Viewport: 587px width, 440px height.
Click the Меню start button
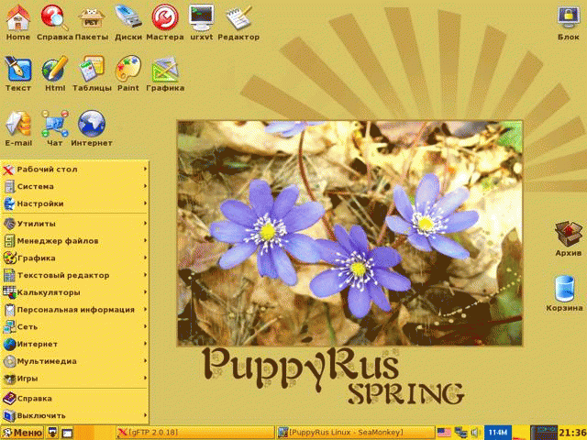(x=22, y=433)
